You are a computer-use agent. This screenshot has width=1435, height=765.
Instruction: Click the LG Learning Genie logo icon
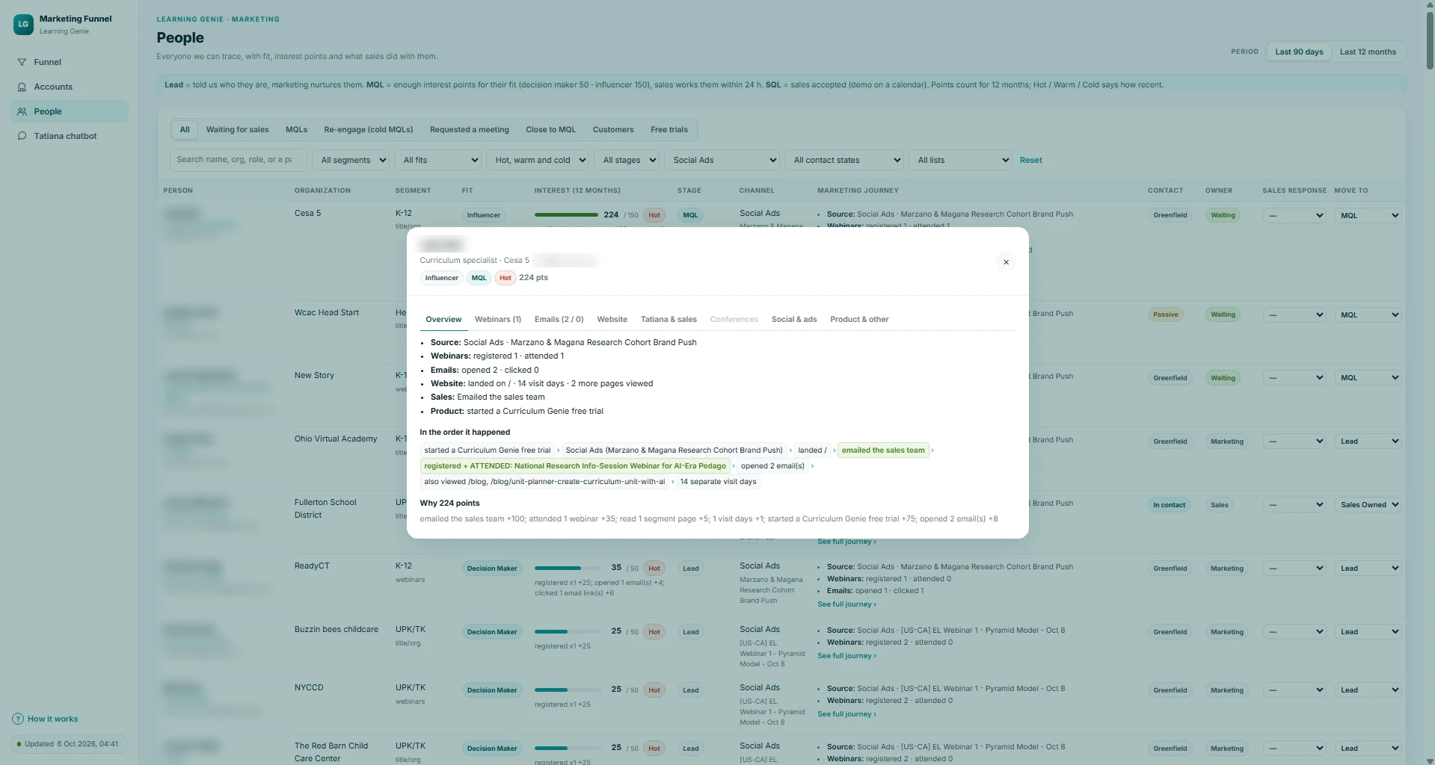23,24
